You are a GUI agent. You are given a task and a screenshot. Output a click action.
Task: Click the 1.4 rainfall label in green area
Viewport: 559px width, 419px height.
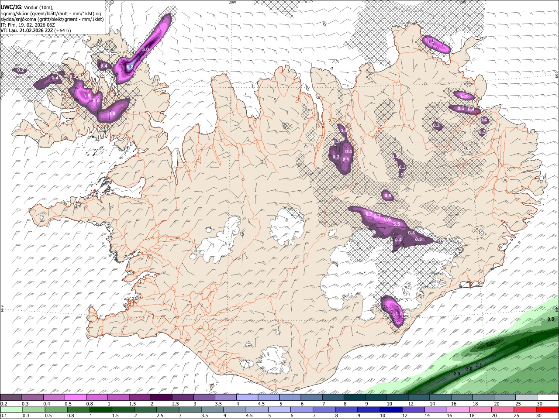point(529,341)
